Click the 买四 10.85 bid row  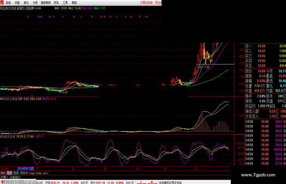pyautogui.click(x=266, y=61)
